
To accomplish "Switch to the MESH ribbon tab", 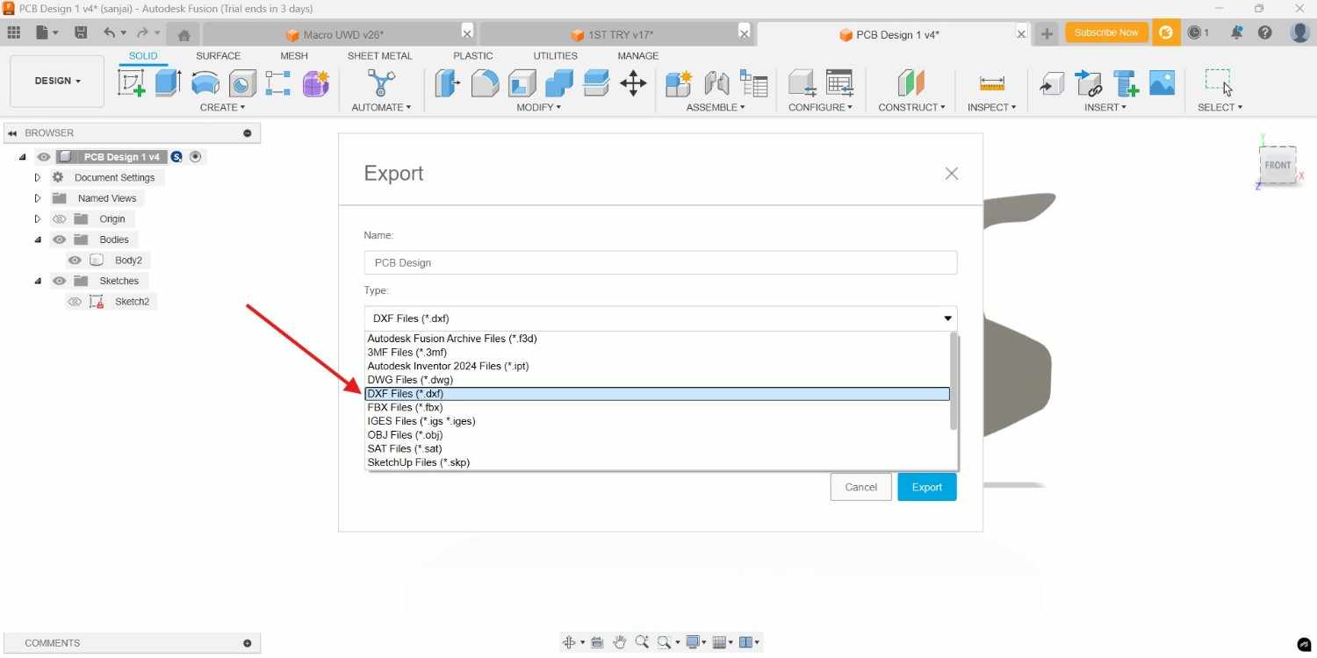I will click(294, 55).
